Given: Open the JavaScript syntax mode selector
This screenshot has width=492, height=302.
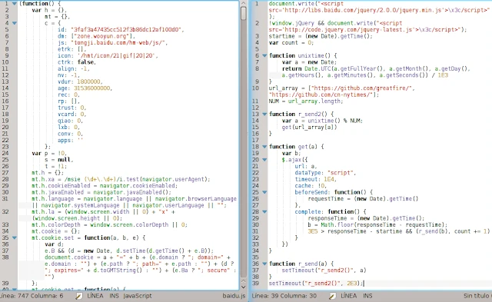Looking at the screenshot, I should [x=138, y=296].
